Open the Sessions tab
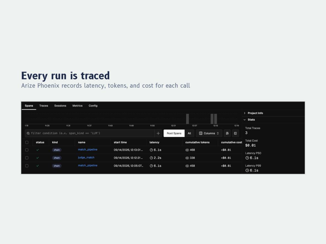 click(x=60, y=106)
